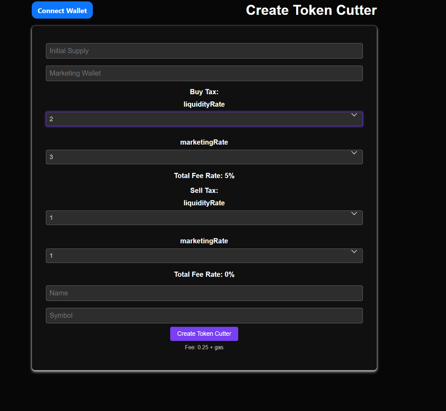This screenshot has width=446, height=411.
Task: Open the Sell Tax liquidityRate dropdown
Action: coord(204,218)
